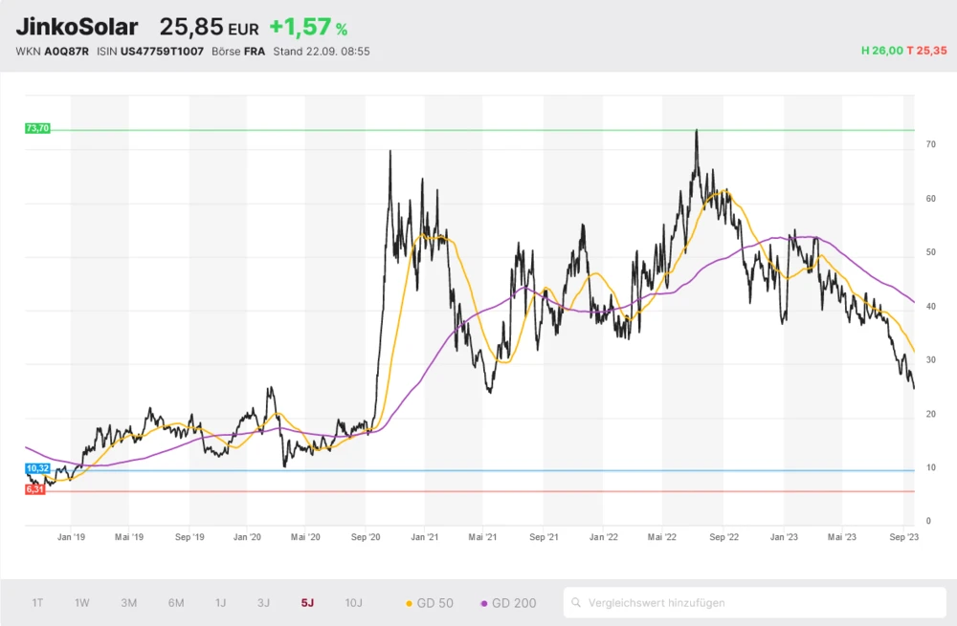
Task: Expand chart to 10J range
Action: 353,603
